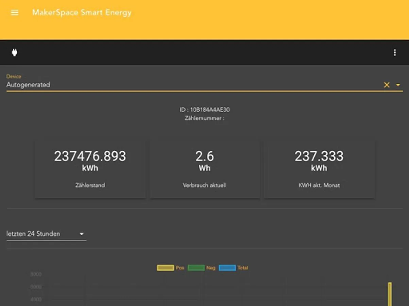Open the three-dot overflow menu

[x=394, y=52]
